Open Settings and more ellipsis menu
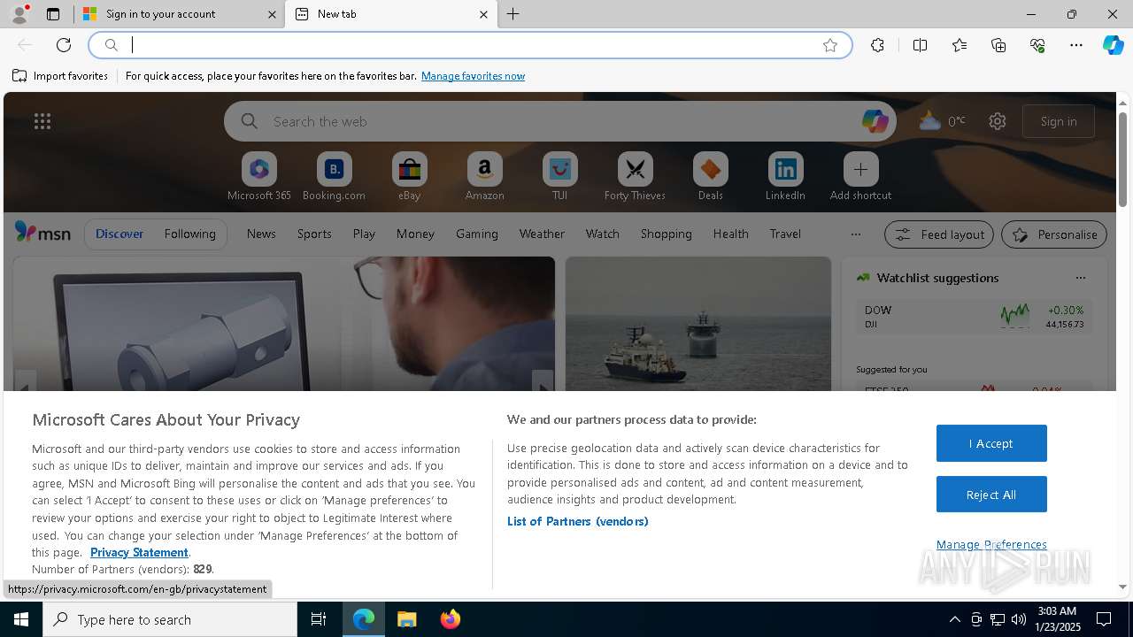 click(x=1076, y=45)
